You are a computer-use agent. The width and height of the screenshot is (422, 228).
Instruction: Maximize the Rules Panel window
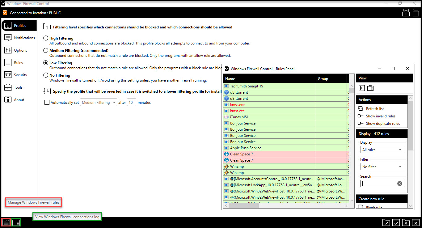pyautogui.click(x=393, y=69)
